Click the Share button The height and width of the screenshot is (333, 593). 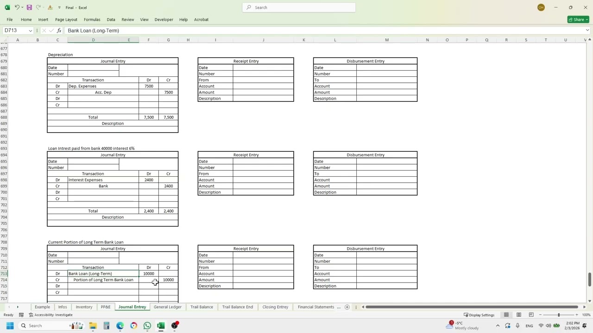[x=577, y=19]
